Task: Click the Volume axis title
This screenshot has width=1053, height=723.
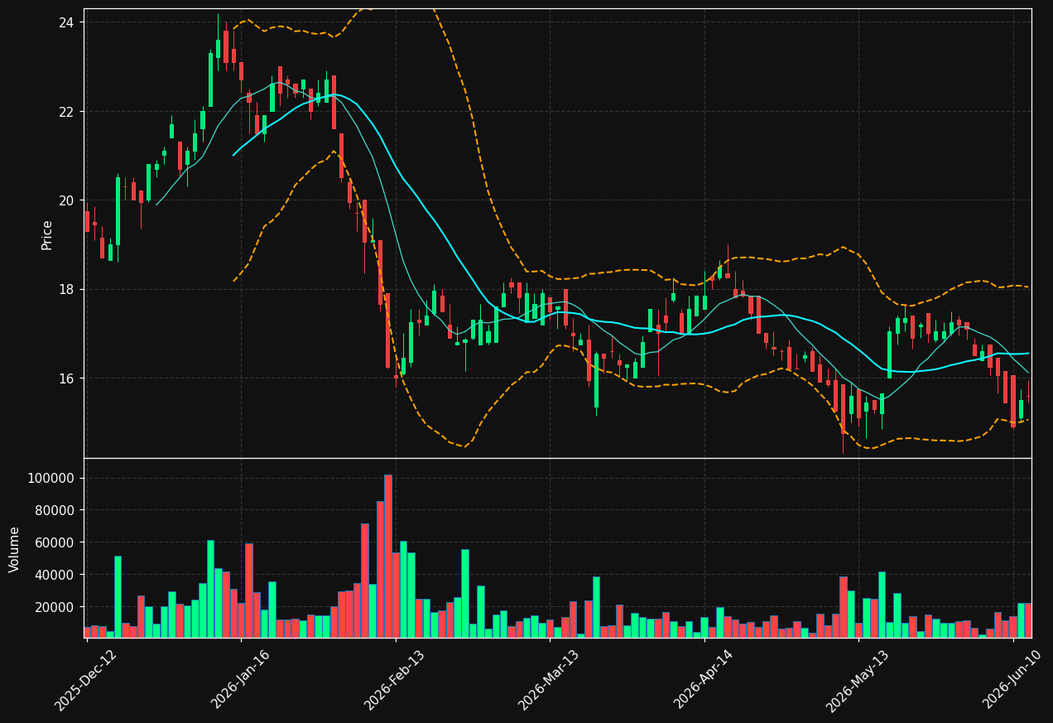Action: click(15, 549)
